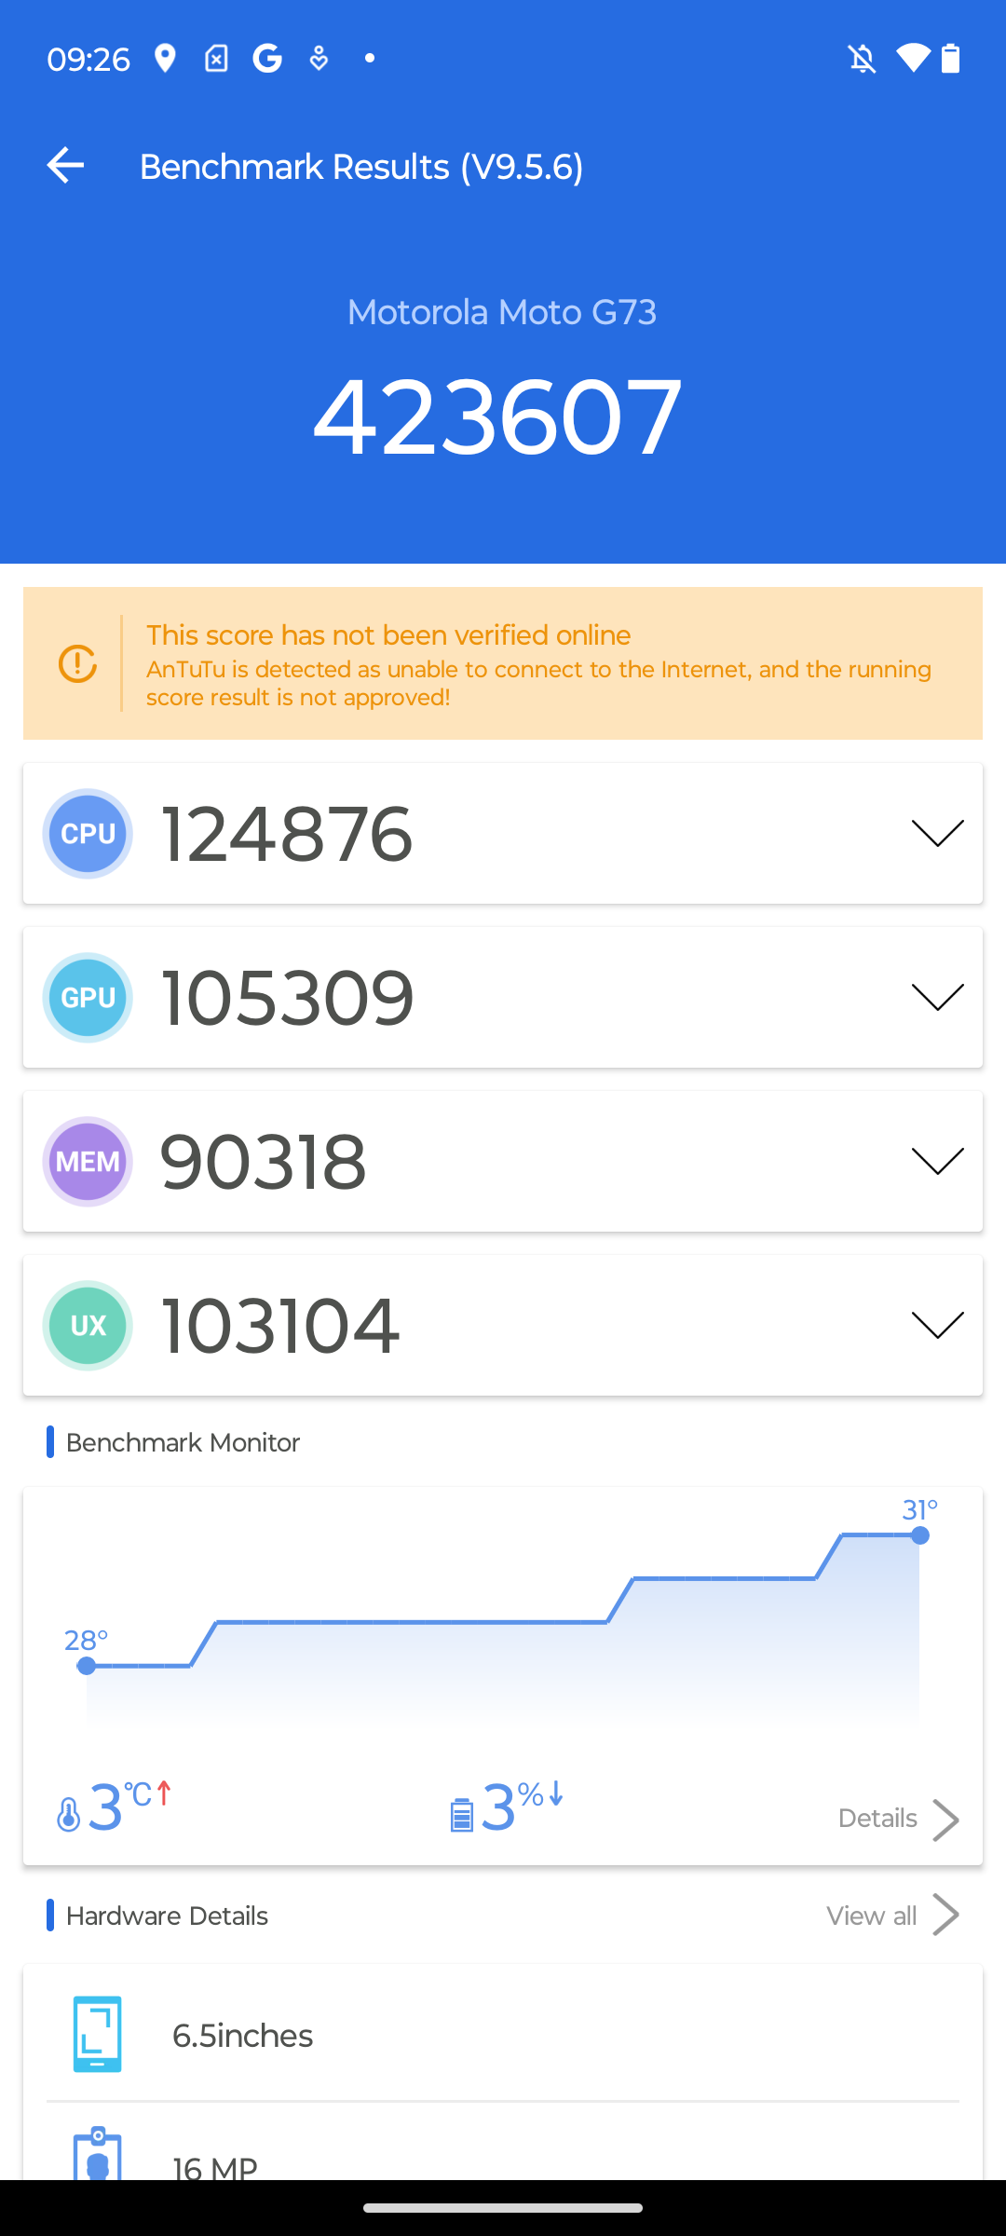Tap the CPU score badge icon
The height and width of the screenshot is (2236, 1006).
88,833
